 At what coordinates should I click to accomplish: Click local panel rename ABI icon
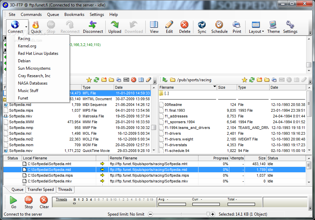pyautogui.click(x=126, y=80)
